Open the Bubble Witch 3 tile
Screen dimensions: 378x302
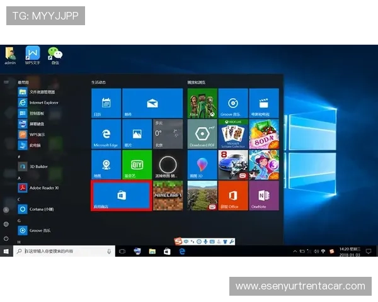pyautogui.click(x=264, y=165)
